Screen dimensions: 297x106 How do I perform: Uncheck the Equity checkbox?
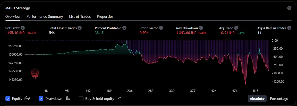[x=8, y=99]
